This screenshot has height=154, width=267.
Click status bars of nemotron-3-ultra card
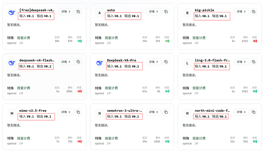click(x=167, y=141)
